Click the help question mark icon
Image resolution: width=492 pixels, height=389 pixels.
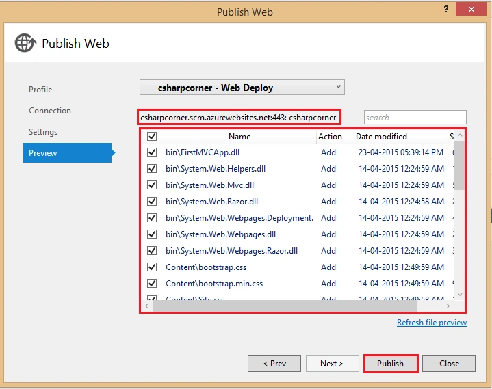[x=446, y=10]
